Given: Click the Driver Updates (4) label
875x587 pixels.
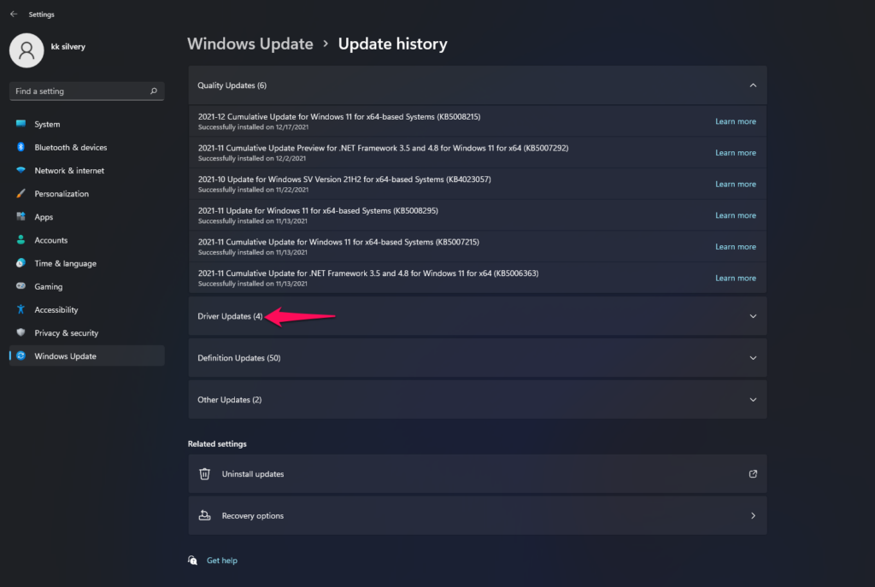Looking at the screenshot, I should coord(230,316).
